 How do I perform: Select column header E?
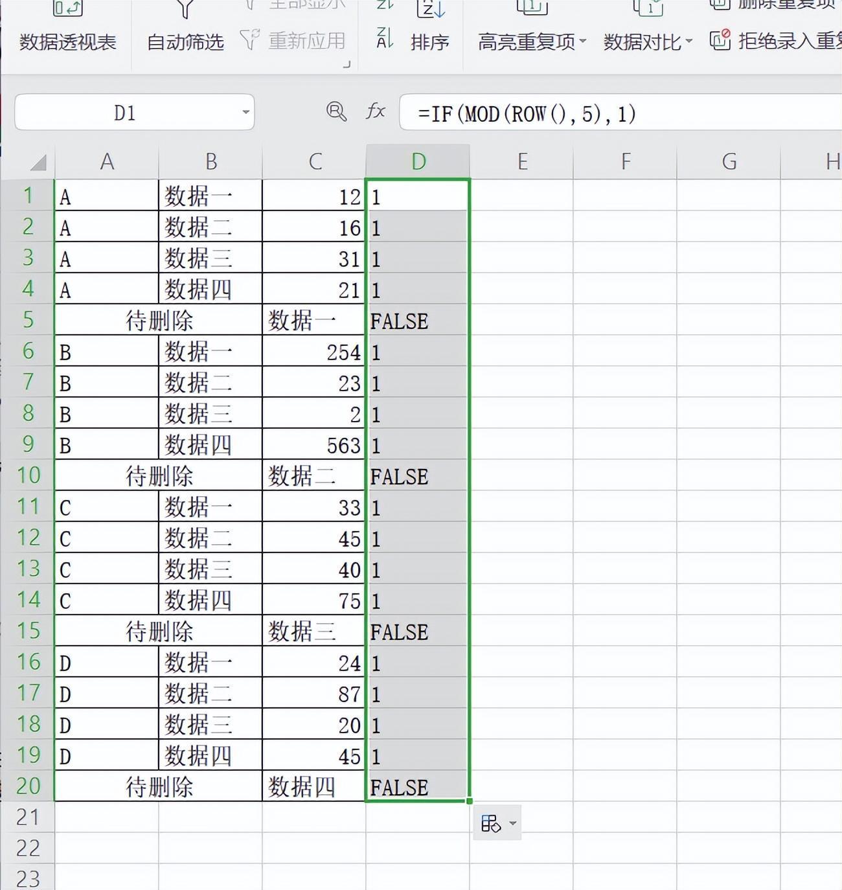pyautogui.click(x=522, y=161)
